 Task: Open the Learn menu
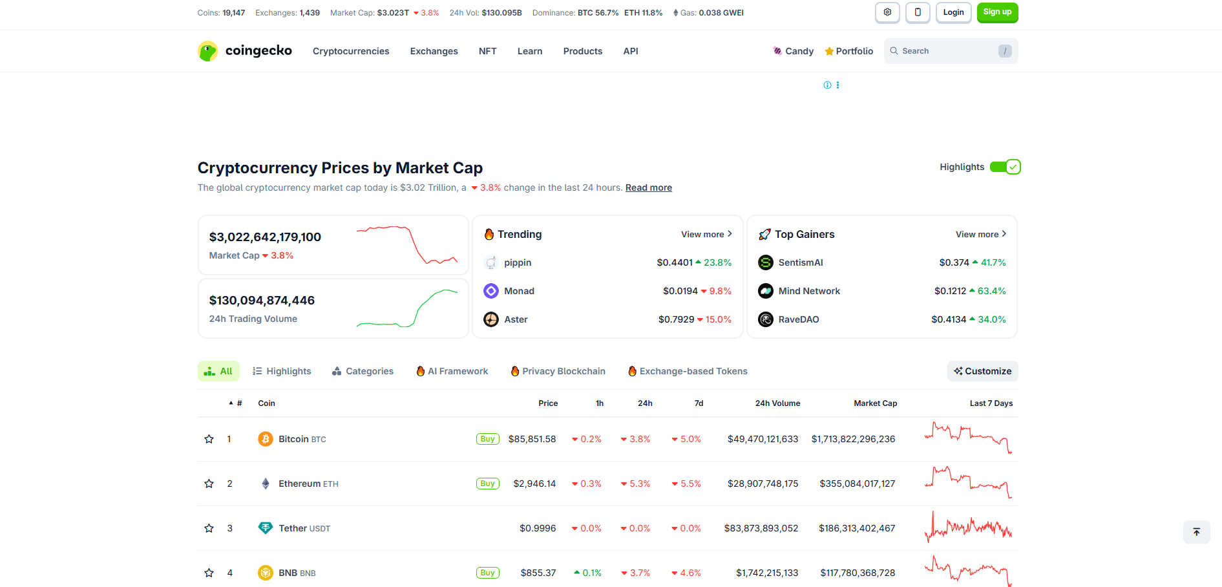(x=530, y=51)
